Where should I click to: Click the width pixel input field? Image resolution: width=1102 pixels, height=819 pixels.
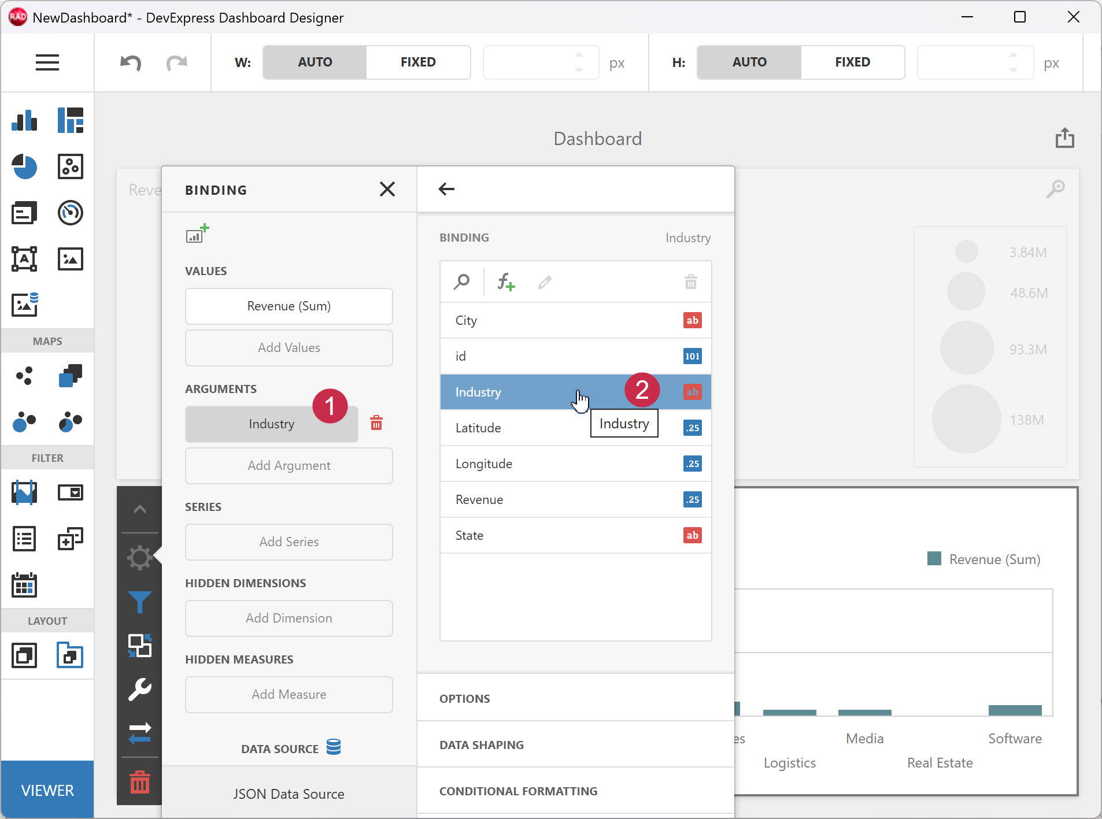pos(541,62)
